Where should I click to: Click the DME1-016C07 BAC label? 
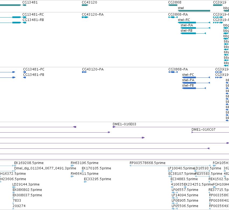203,130
